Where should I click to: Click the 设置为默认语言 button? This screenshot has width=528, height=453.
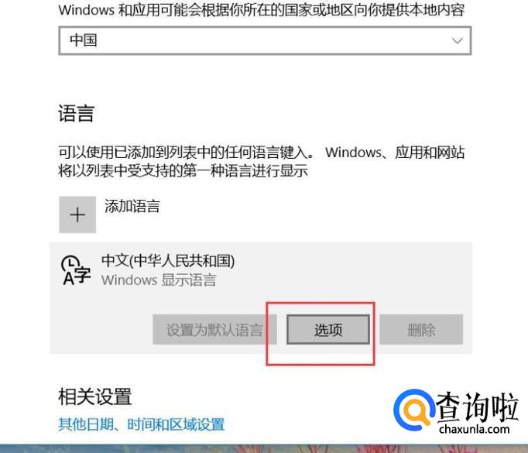coord(214,330)
